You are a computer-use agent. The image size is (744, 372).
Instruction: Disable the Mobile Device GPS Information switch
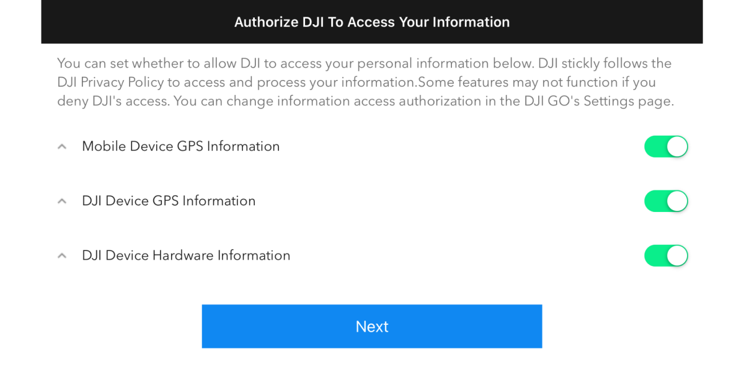click(666, 147)
